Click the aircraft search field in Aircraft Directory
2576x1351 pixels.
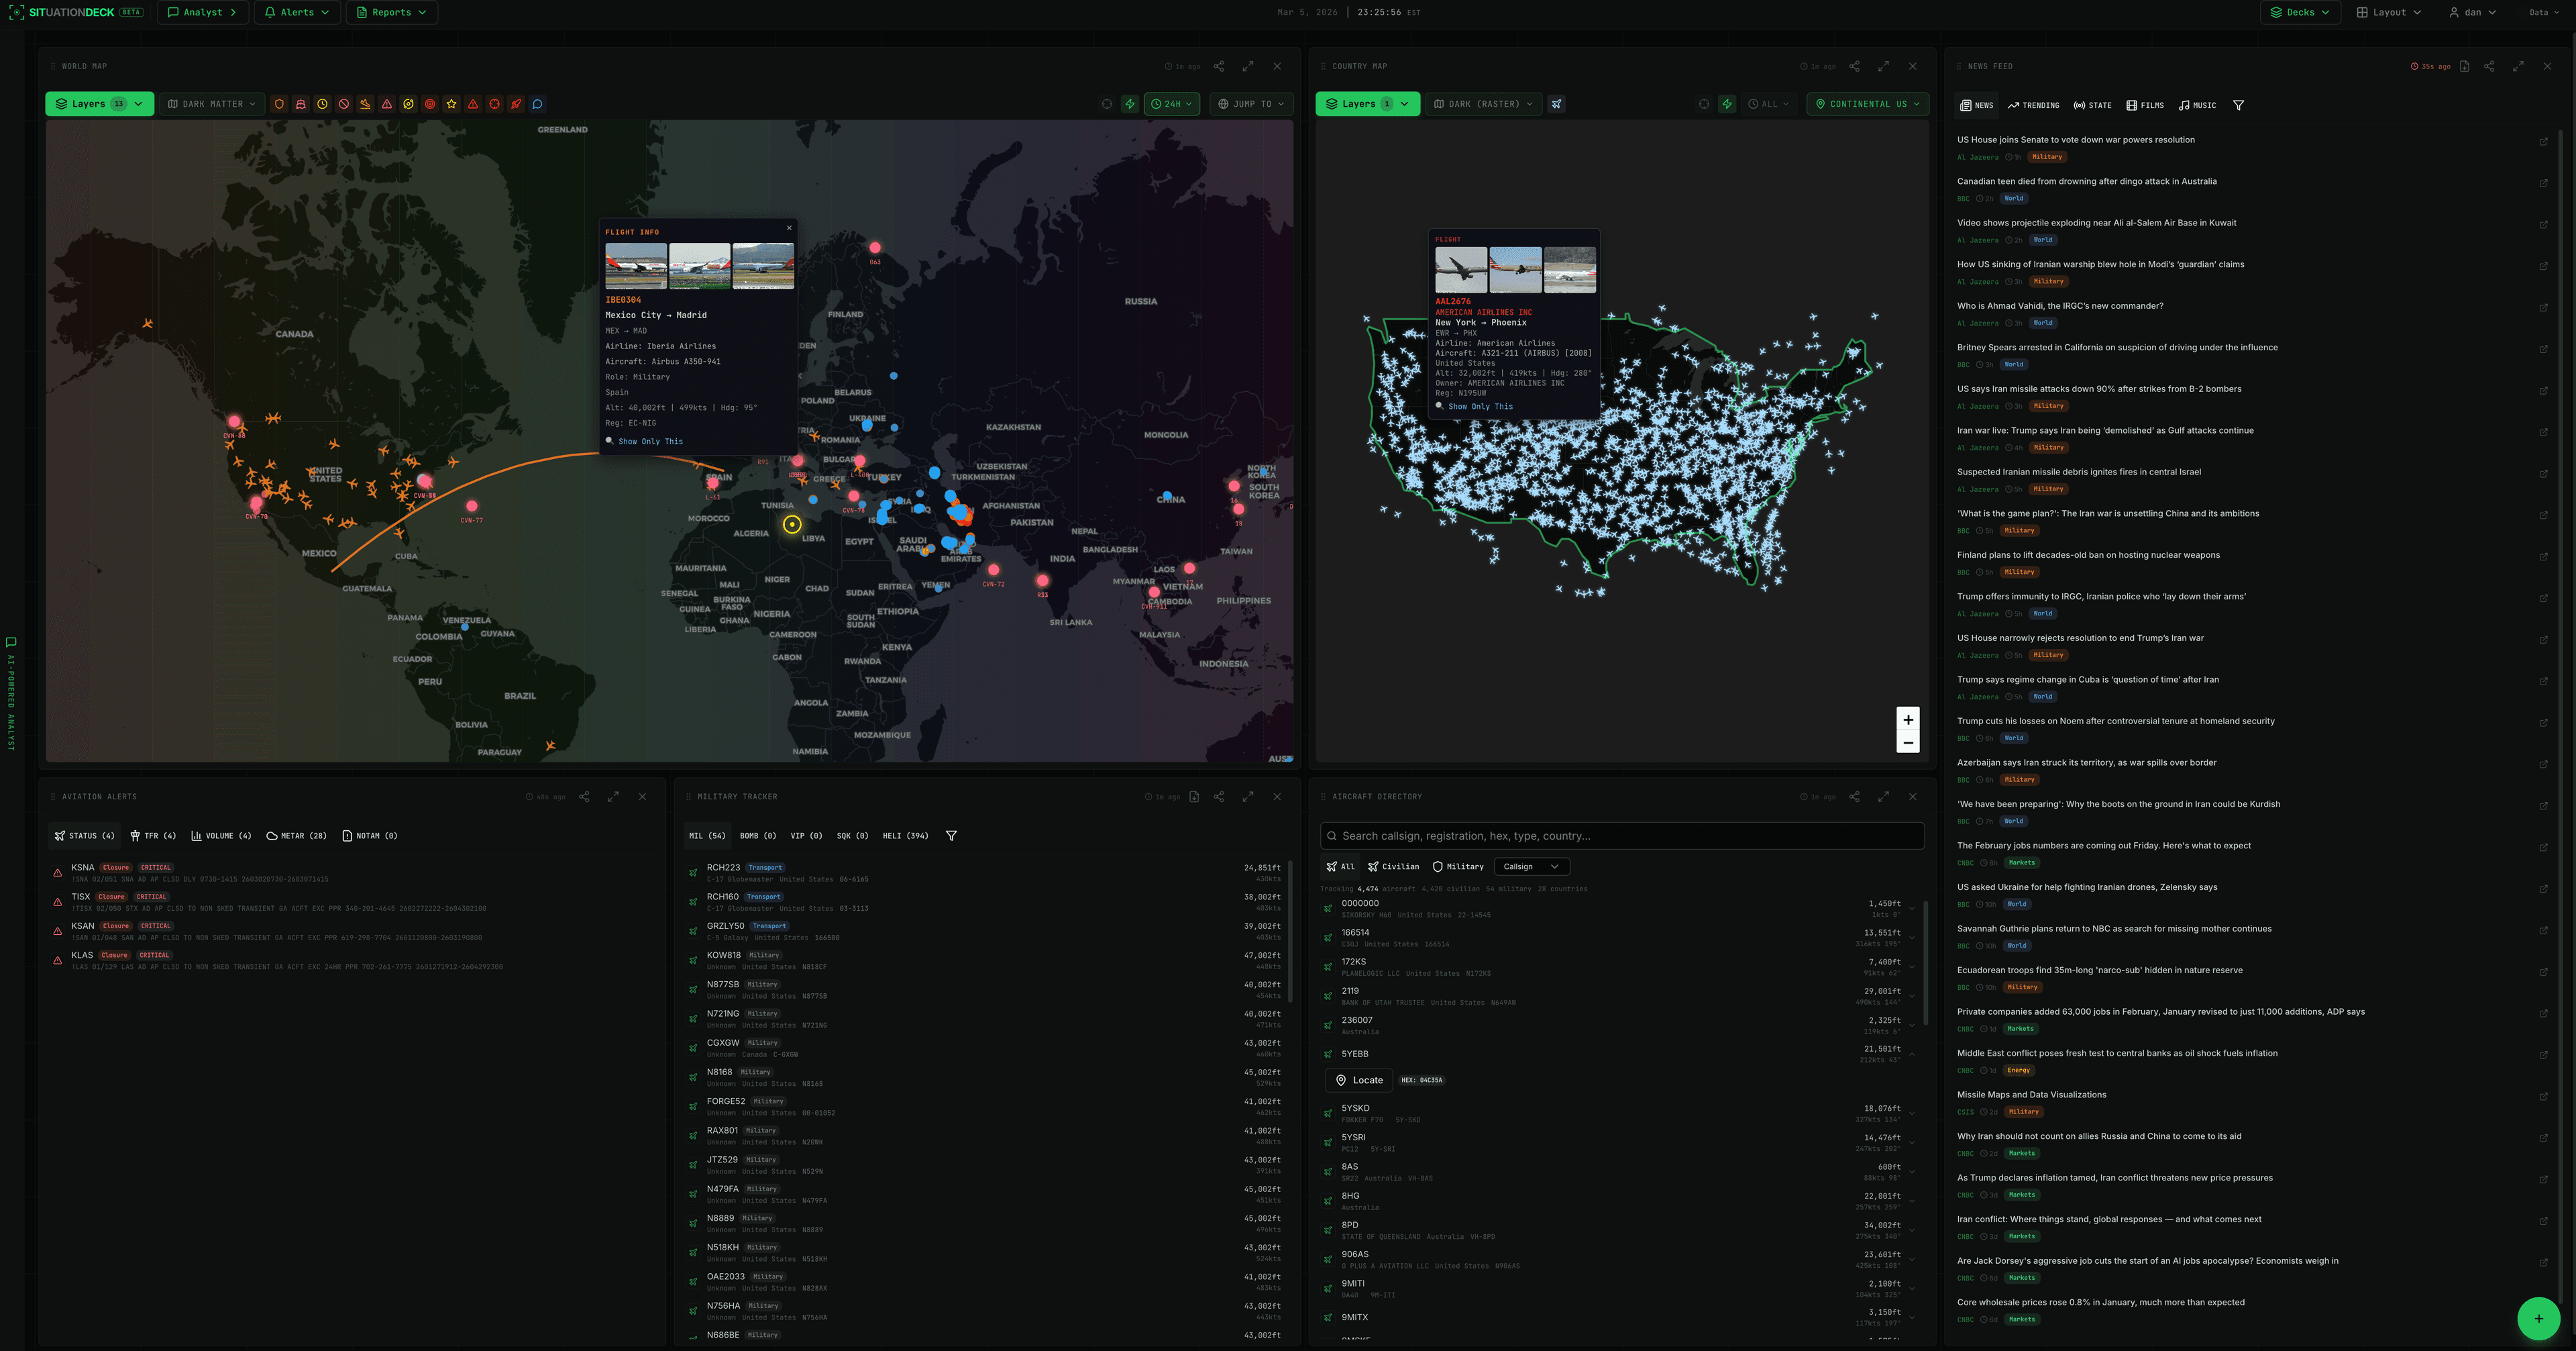tap(1621, 835)
